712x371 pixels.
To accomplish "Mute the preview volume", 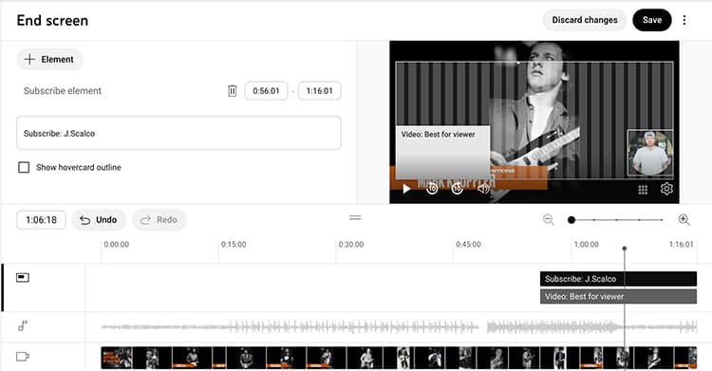I will (483, 188).
